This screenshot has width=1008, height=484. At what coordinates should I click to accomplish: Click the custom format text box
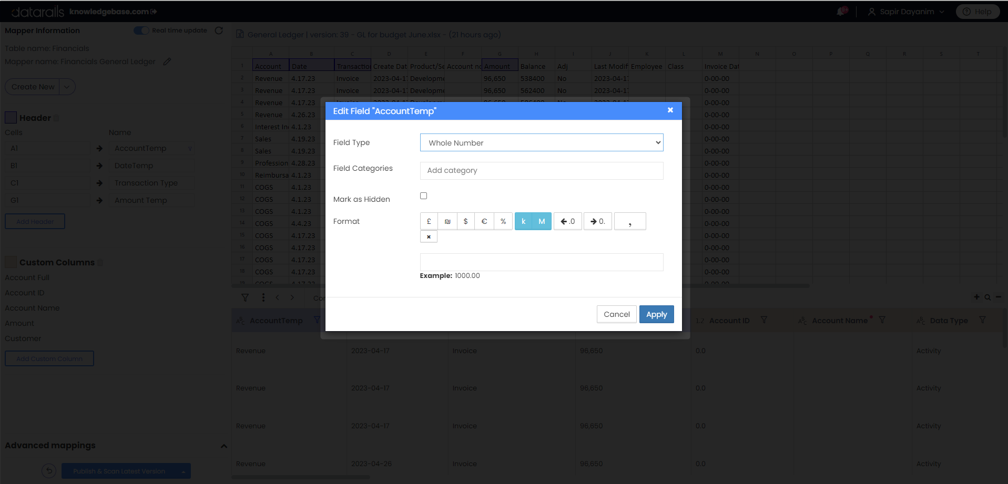542,262
